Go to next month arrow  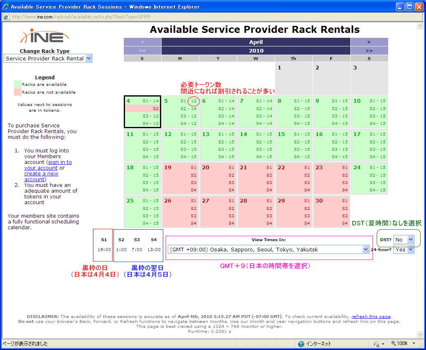point(369,42)
